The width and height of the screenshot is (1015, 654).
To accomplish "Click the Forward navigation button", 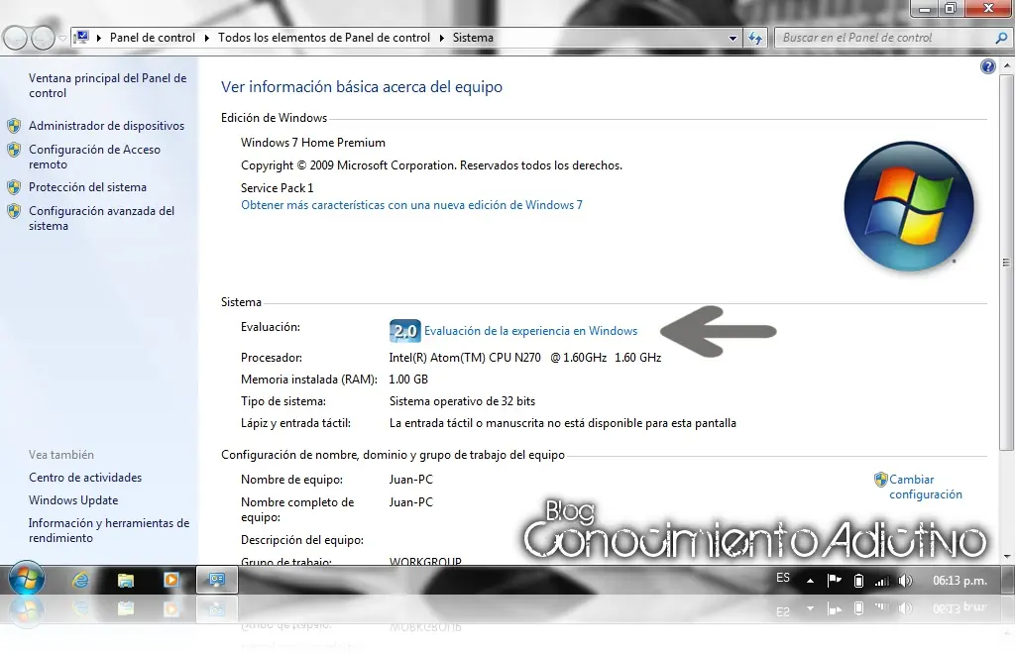I will point(43,39).
